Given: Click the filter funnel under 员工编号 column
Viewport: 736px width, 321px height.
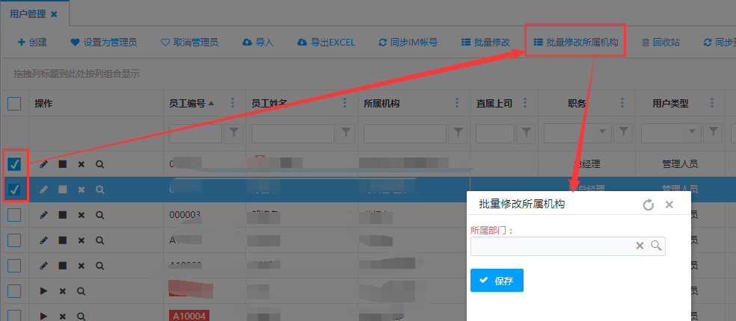Looking at the screenshot, I should [234, 133].
